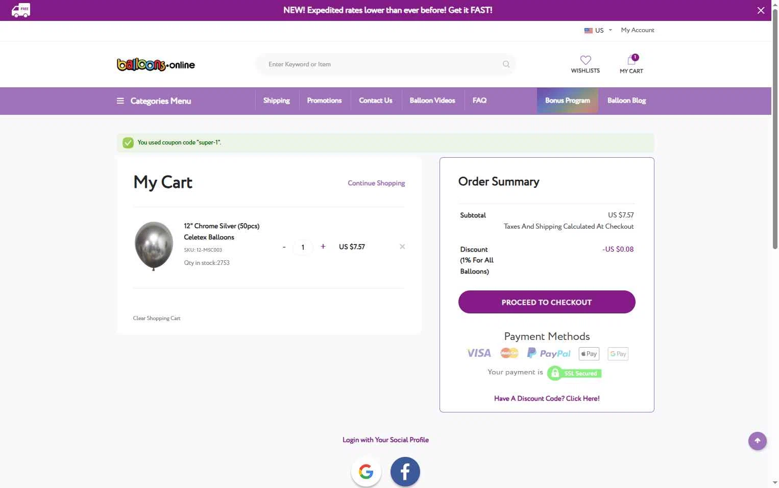Viewport: 779px width, 488px height.
Task: Click the Apple Pay logo
Action: pyautogui.click(x=589, y=354)
